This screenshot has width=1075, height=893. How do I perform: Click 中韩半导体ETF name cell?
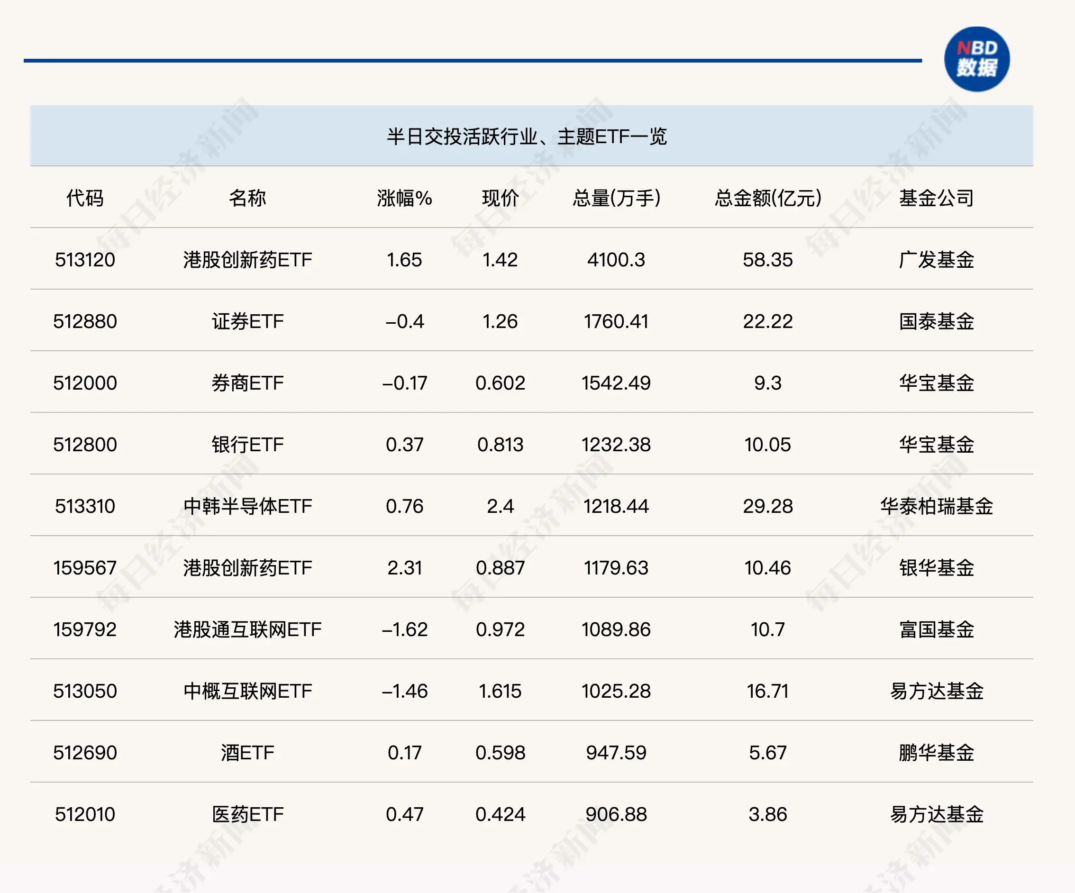click(x=247, y=506)
